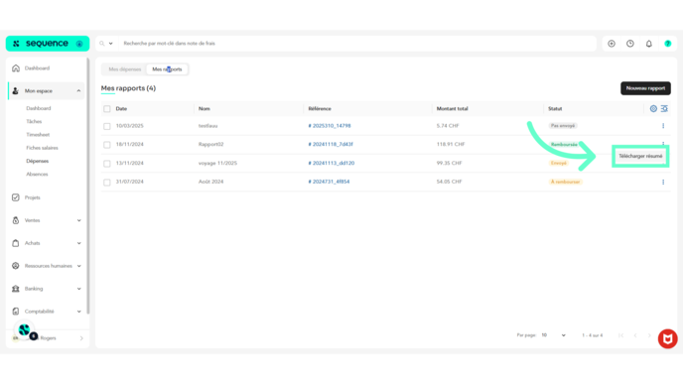The width and height of the screenshot is (683, 384).
Task: Click the round Sequence chat widget
Action: coord(25,330)
